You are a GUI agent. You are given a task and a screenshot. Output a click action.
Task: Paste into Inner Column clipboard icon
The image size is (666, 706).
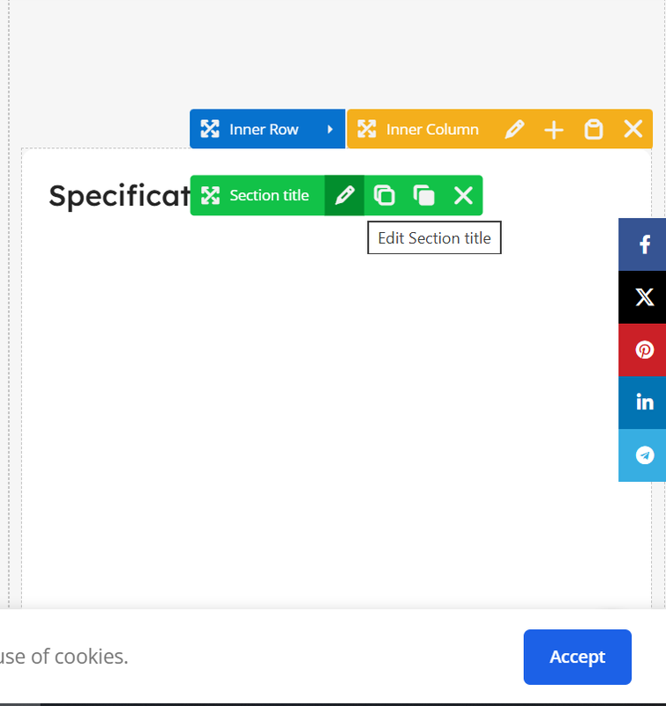[x=594, y=129]
